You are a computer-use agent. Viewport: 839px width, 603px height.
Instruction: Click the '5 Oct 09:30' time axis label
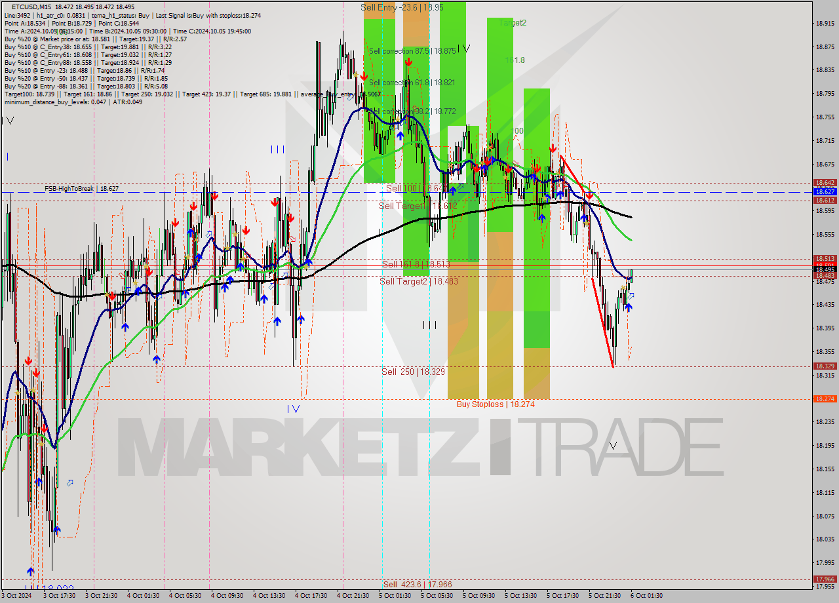pos(478,596)
